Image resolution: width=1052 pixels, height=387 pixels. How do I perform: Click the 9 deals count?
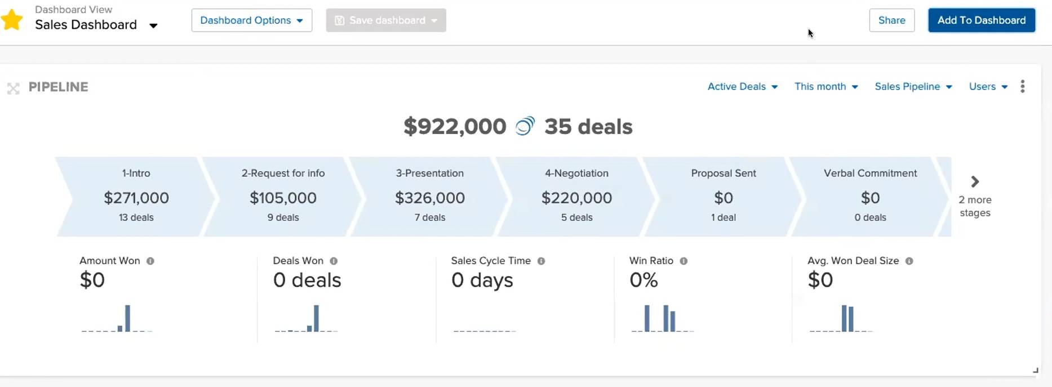[283, 217]
